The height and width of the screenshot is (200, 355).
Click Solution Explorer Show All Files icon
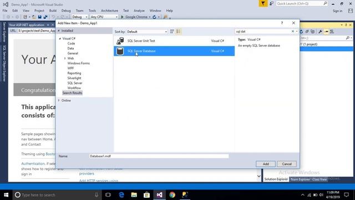(x=313, y=32)
